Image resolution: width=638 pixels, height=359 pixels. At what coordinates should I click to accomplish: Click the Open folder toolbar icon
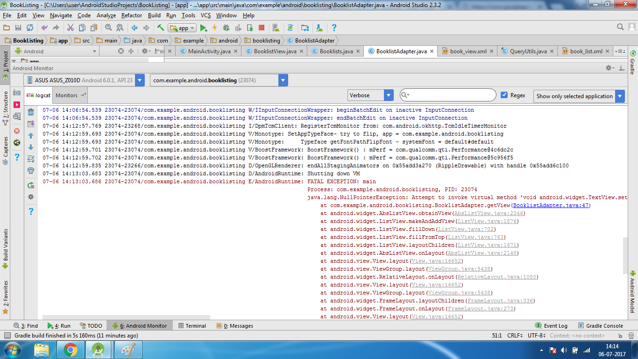[7, 28]
